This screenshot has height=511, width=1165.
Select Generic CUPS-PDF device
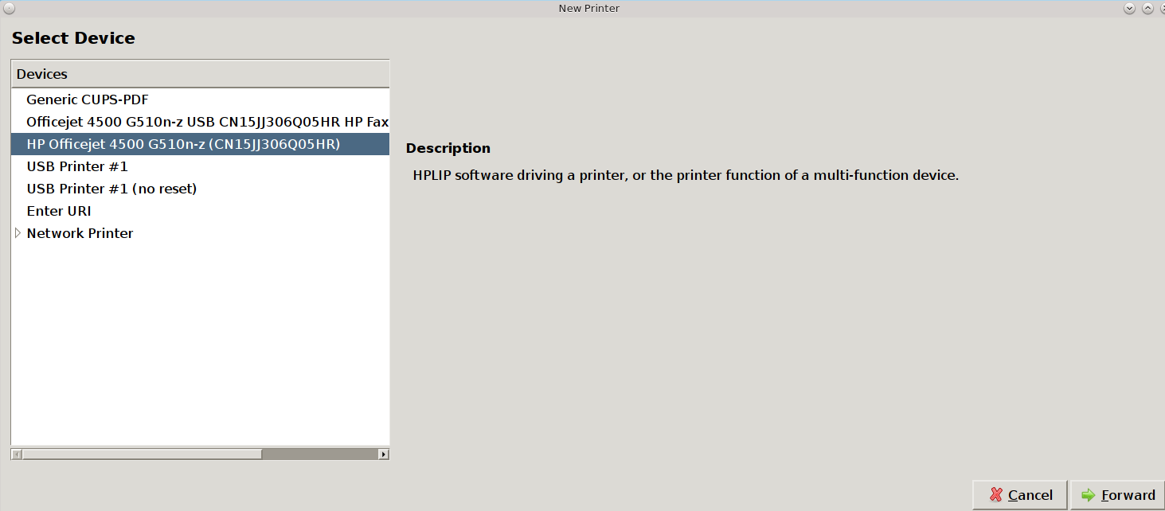(88, 99)
